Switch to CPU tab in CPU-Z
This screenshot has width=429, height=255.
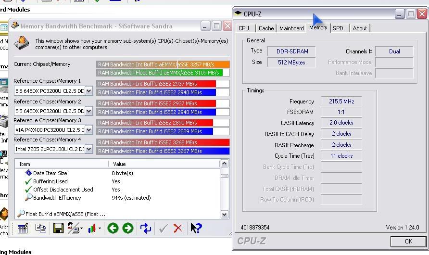(x=244, y=28)
